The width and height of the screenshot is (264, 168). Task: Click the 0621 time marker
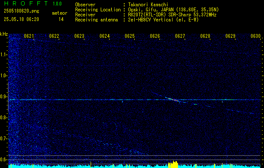click(x=29, y=36)
